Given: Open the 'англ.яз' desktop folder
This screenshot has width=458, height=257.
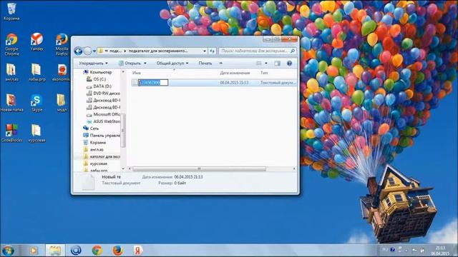Looking at the screenshot, I should click(x=11, y=72).
